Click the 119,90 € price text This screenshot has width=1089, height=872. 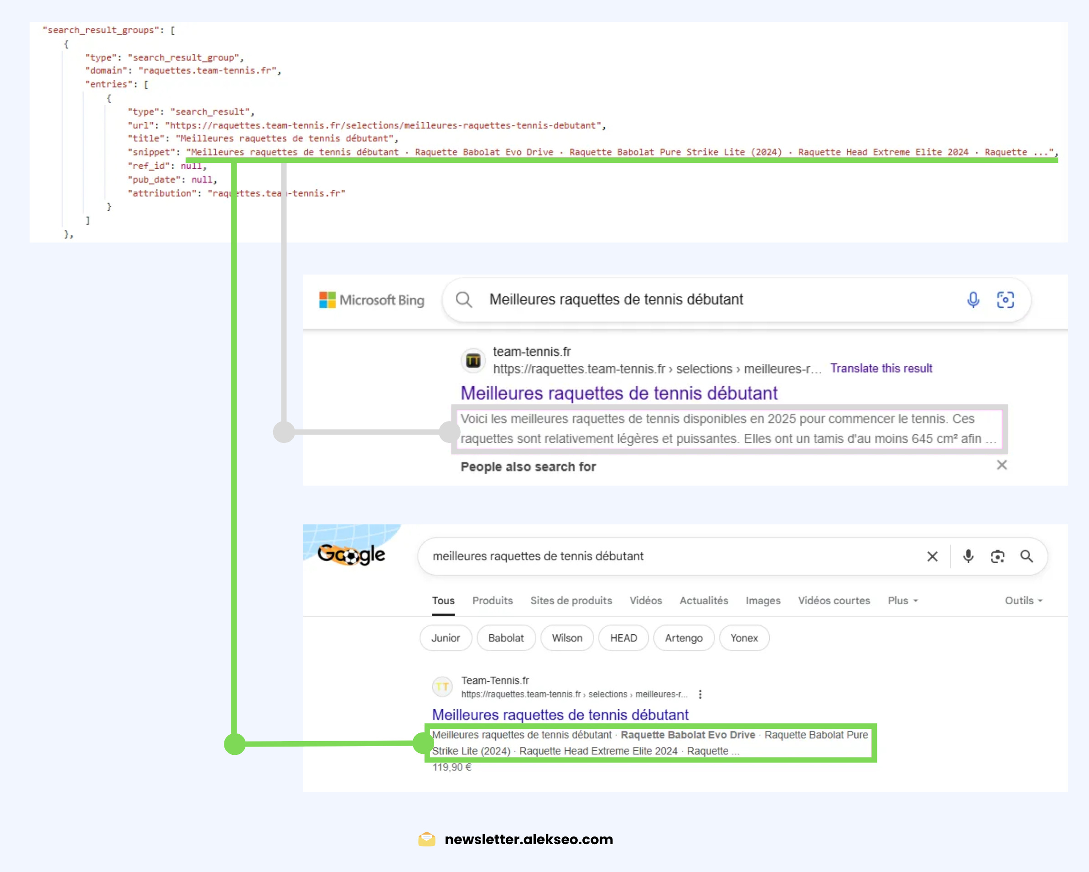(452, 767)
